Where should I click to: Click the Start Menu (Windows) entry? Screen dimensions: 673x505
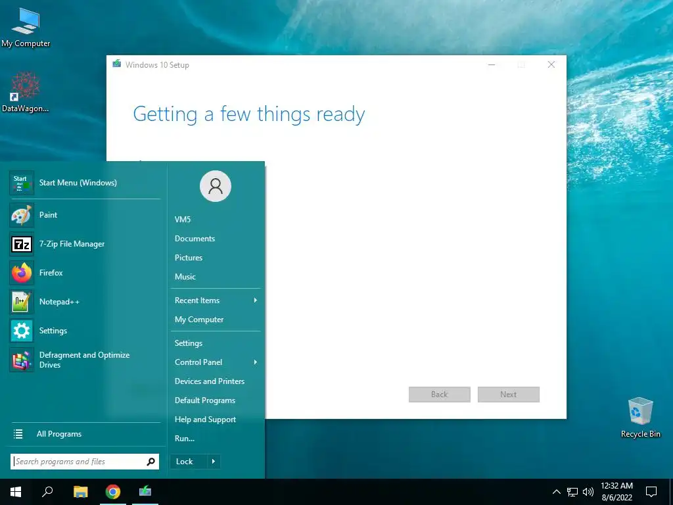pos(85,183)
